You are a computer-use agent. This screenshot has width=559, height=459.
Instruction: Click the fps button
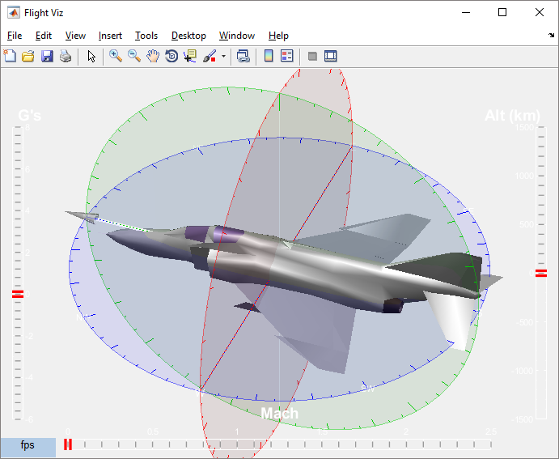coord(28,445)
